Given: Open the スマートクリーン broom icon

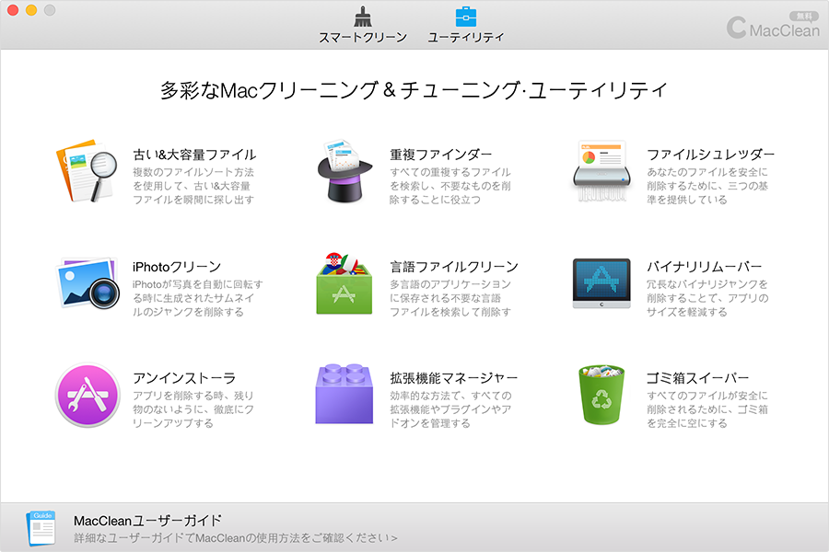Looking at the screenshot, I should [x=363, y=17].
